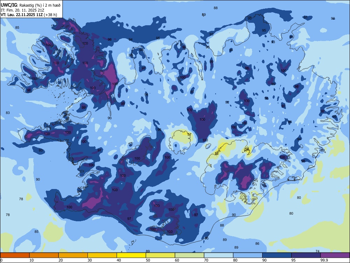Click the '50' legend label
The height and width of the screenshot is (263, 350).
point(148,260)
